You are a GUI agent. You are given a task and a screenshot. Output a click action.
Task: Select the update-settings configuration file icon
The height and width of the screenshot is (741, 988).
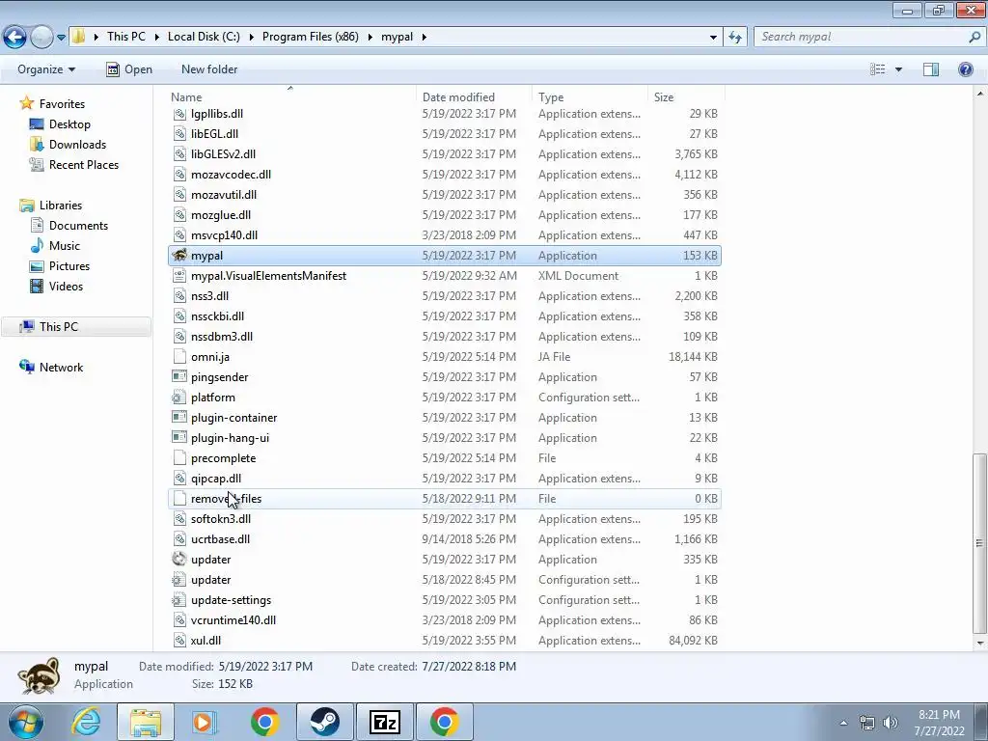(x=179, y=600)
